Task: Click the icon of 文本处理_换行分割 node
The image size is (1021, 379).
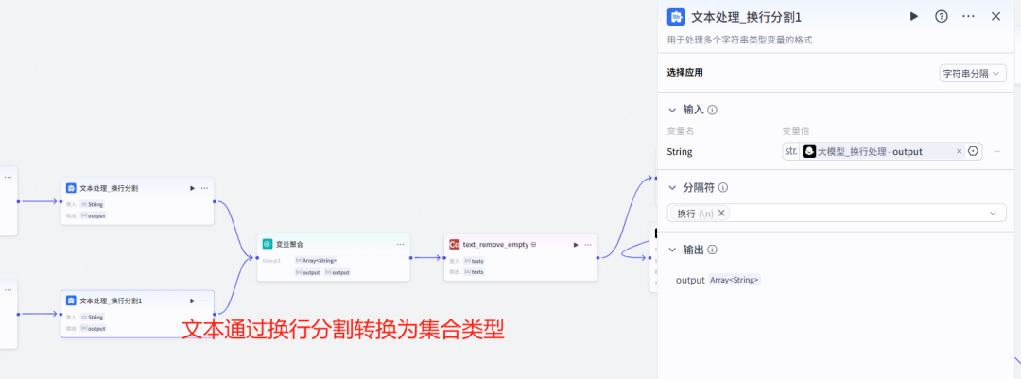Action: pos(71,188)
